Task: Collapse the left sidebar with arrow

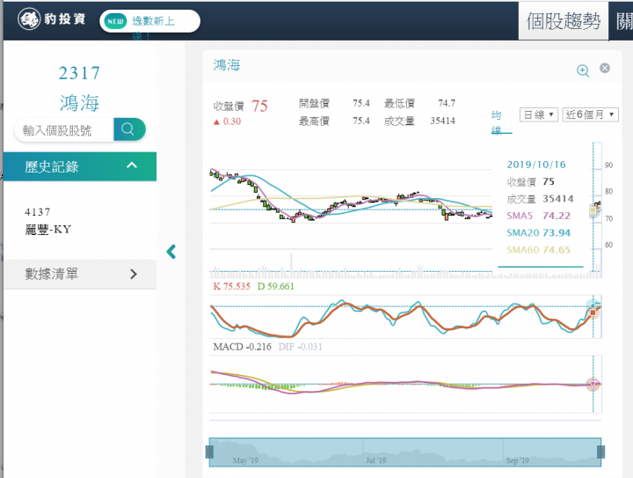Action: [x=171, y=251]
